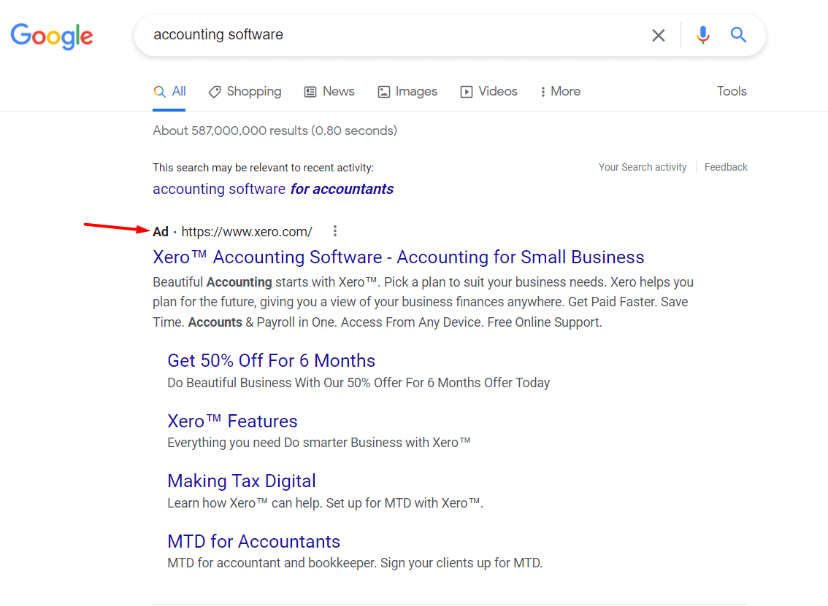Open Xero Accounting Software ad headline

point(398,257)
